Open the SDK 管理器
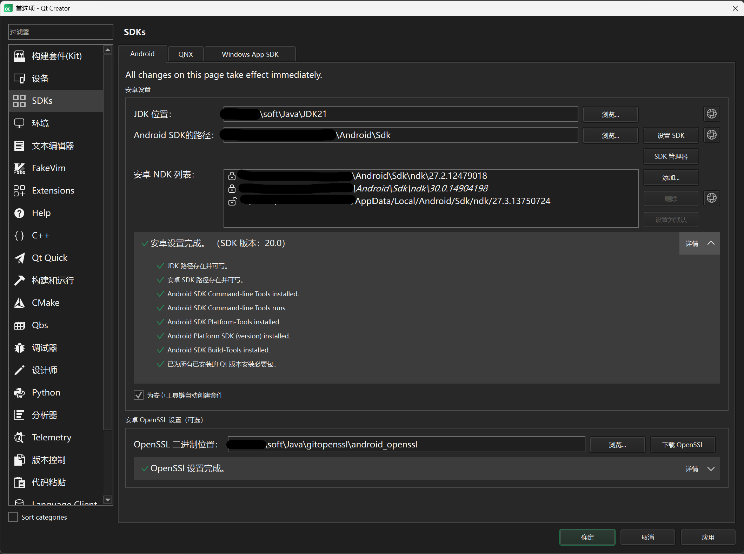744x554 pixels. 671,156
